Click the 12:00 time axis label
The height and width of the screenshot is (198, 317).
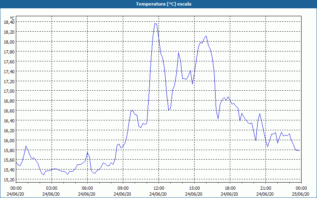click(x=159, y=188)
